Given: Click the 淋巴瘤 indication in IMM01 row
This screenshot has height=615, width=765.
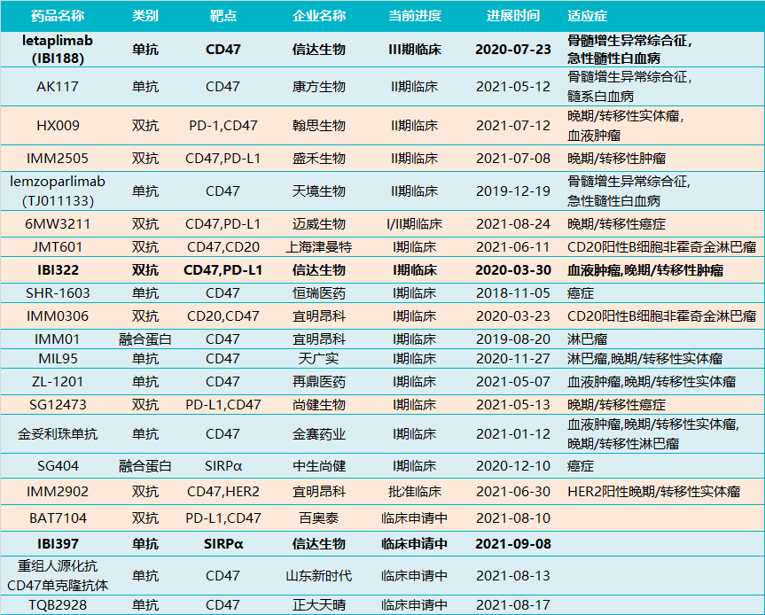Looking at the screenshot, I should tap(587, 339).
